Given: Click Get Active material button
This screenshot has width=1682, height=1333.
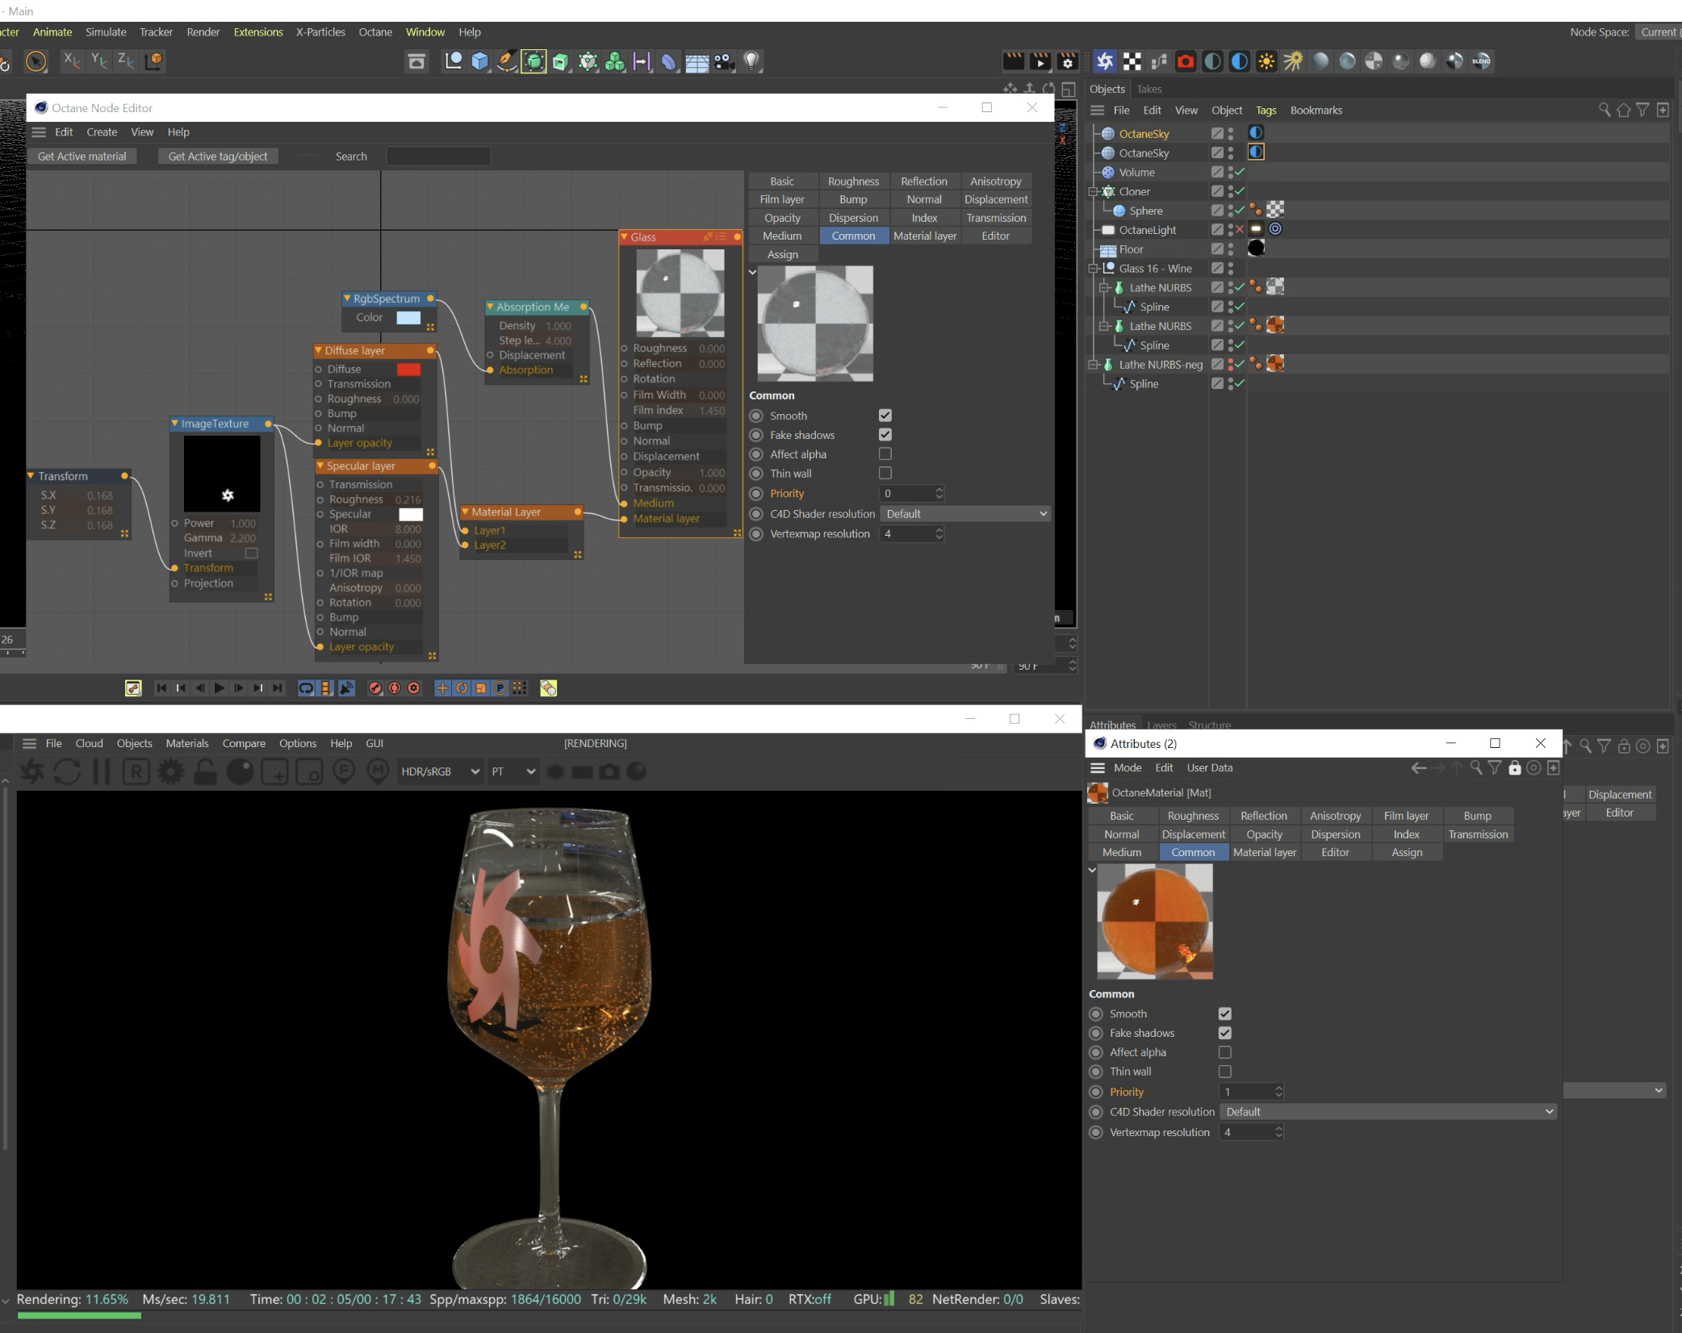Looking at the screenshot, I should point(82,157).
